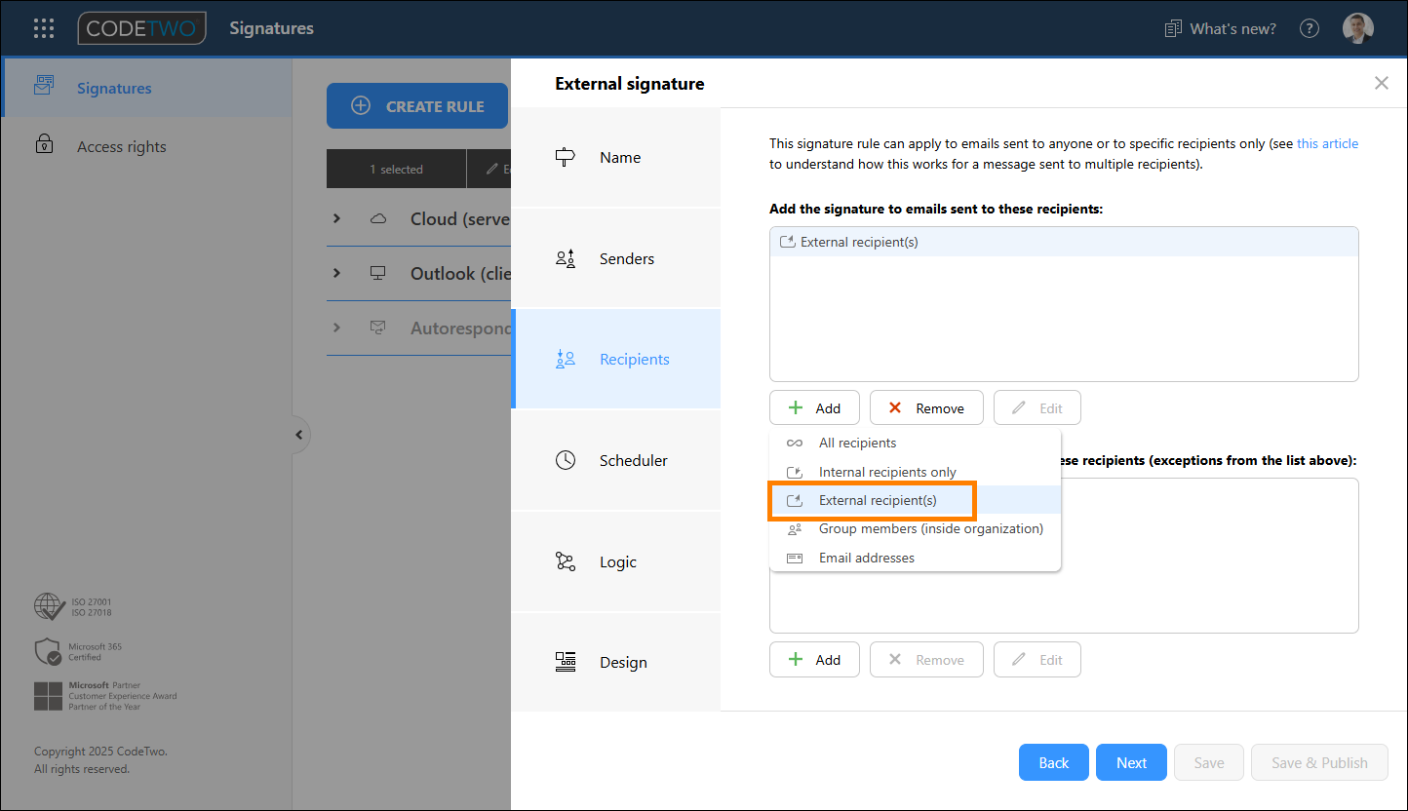Click the ISO 27001 certification badge
This screenshot has width=1408, height=811.
click(x=73, y=606)
